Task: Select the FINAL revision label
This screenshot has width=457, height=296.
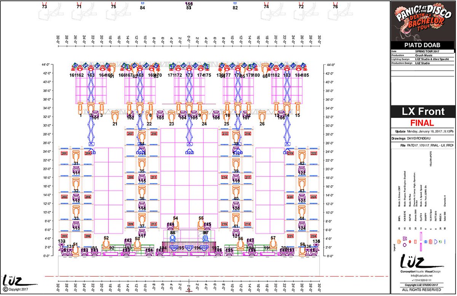Action: point(422,123)
